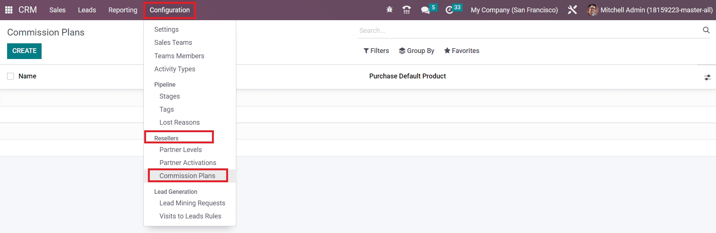Viewport: 716px width, 233px height.
Task: Click the search magnifier icon
Action: [x=706, y=30]
